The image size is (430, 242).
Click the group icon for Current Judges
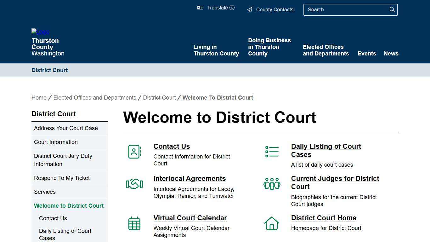click(x=272, y=183)
